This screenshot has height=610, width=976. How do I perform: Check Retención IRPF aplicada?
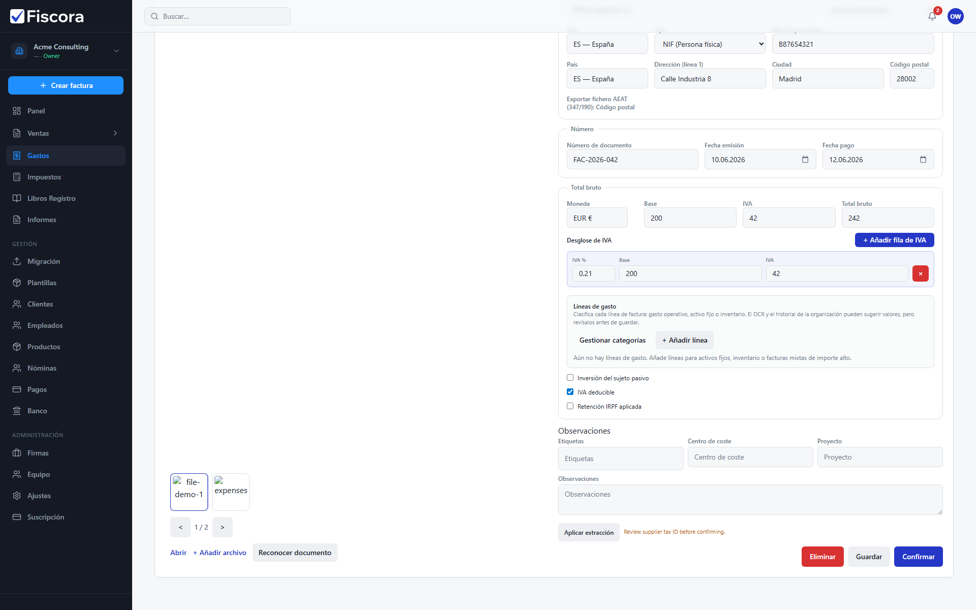tap(570, 406)
